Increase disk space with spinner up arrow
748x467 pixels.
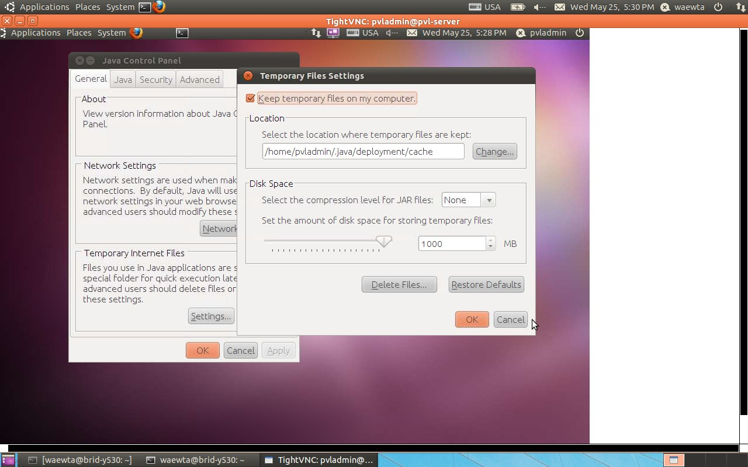491,240
